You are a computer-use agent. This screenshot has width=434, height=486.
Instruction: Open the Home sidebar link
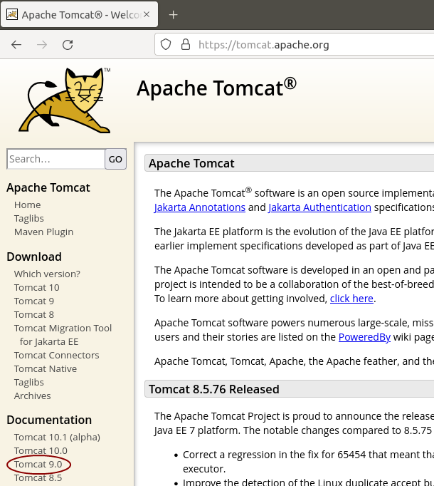(27, 205)
